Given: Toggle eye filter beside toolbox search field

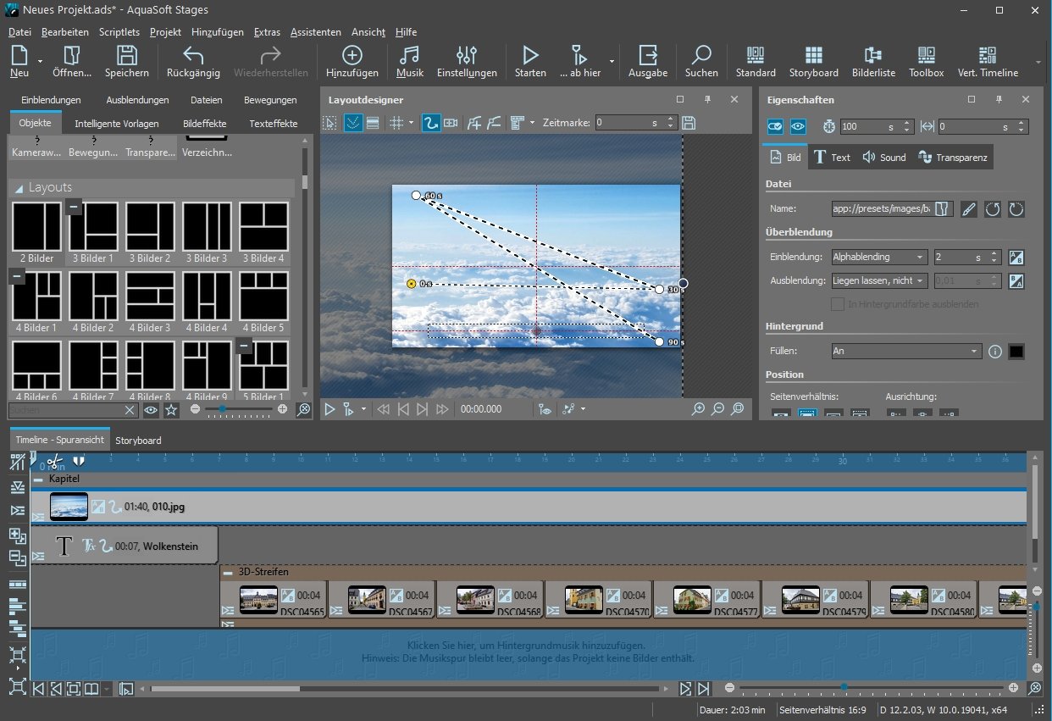Looking at the screenshot, I should [x=151, y=410].
